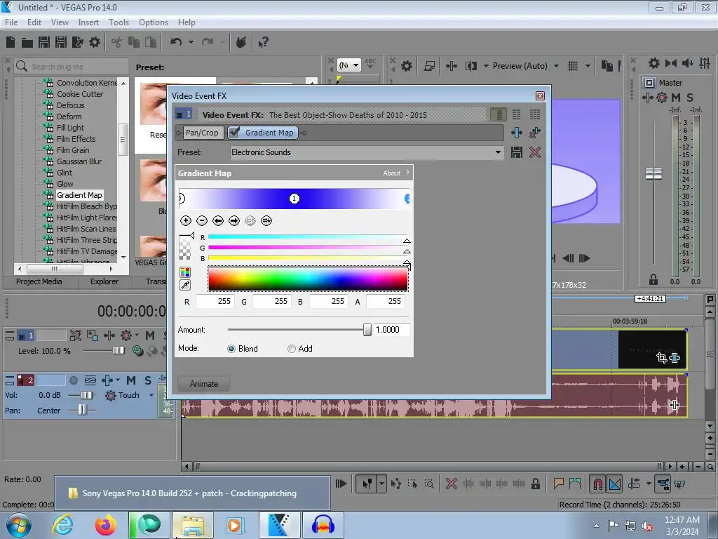
Task: Switch to the Explorer tab
Action: click(x=104, y=281)
